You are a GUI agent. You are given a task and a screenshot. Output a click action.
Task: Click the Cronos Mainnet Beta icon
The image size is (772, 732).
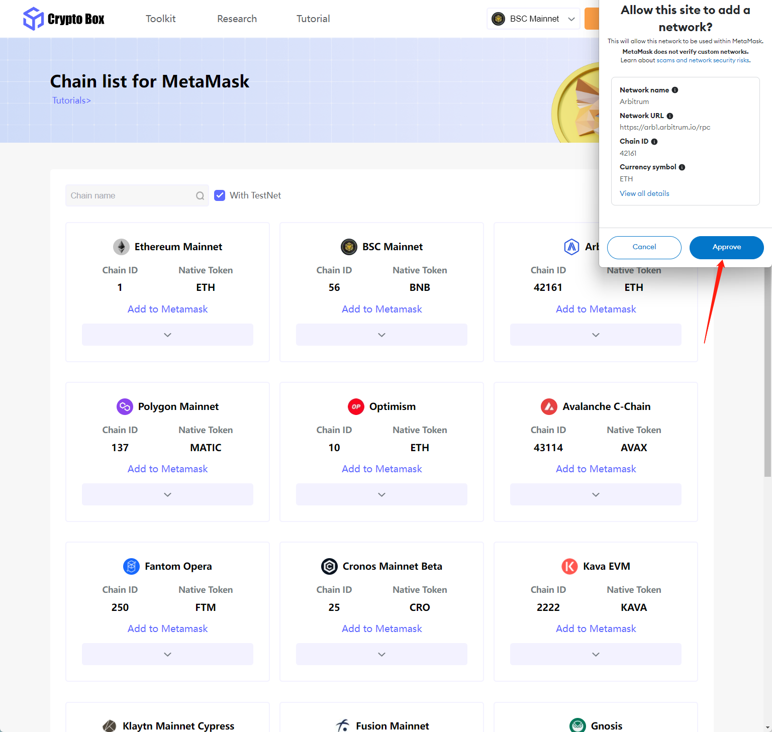tap(329, 566)
